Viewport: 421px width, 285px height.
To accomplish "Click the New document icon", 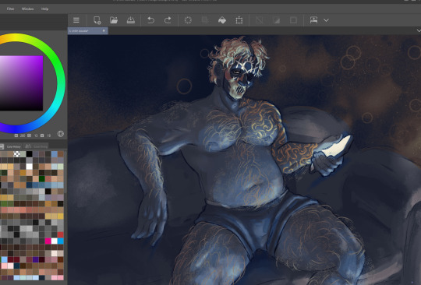I will click(x=97, y=20).
